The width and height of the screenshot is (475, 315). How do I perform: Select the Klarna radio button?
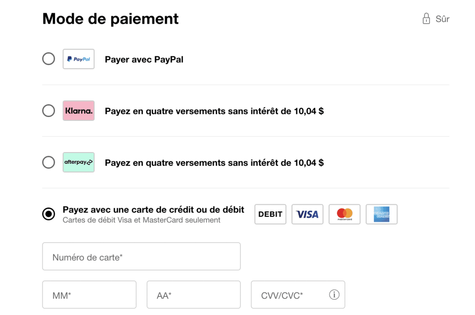pyautogui.click(x=48, y=111)
